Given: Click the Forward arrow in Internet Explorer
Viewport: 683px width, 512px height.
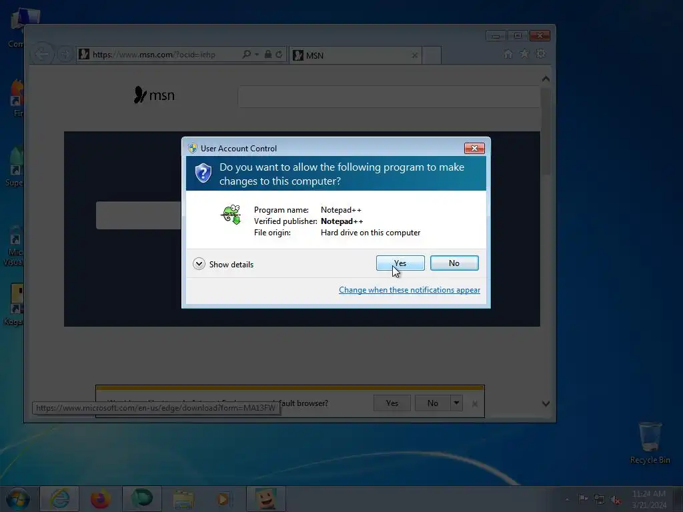Looking at the screenshot, I should click(65, 55).
